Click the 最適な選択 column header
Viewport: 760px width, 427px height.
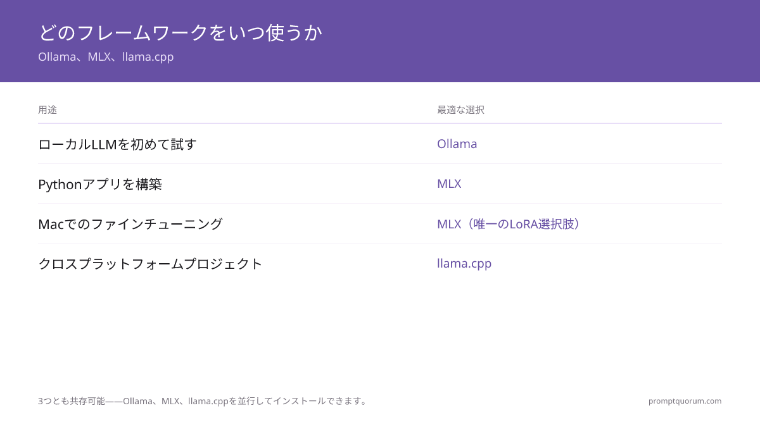coord(460,109)
